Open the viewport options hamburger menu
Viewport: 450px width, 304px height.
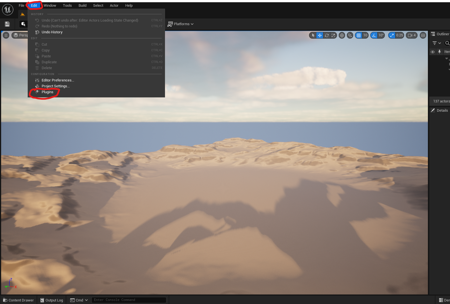click(x=6, y=35)
